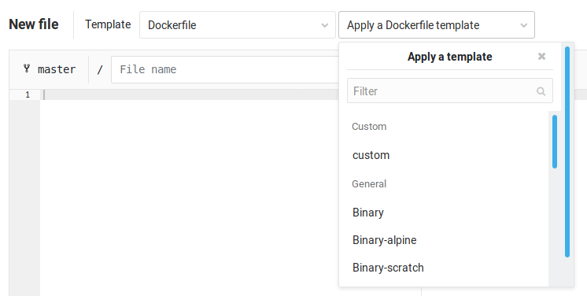Click line number 1 in gutter
Image resolution: width=587 pixels, height=296 pixels.
[x=28, y=94]
